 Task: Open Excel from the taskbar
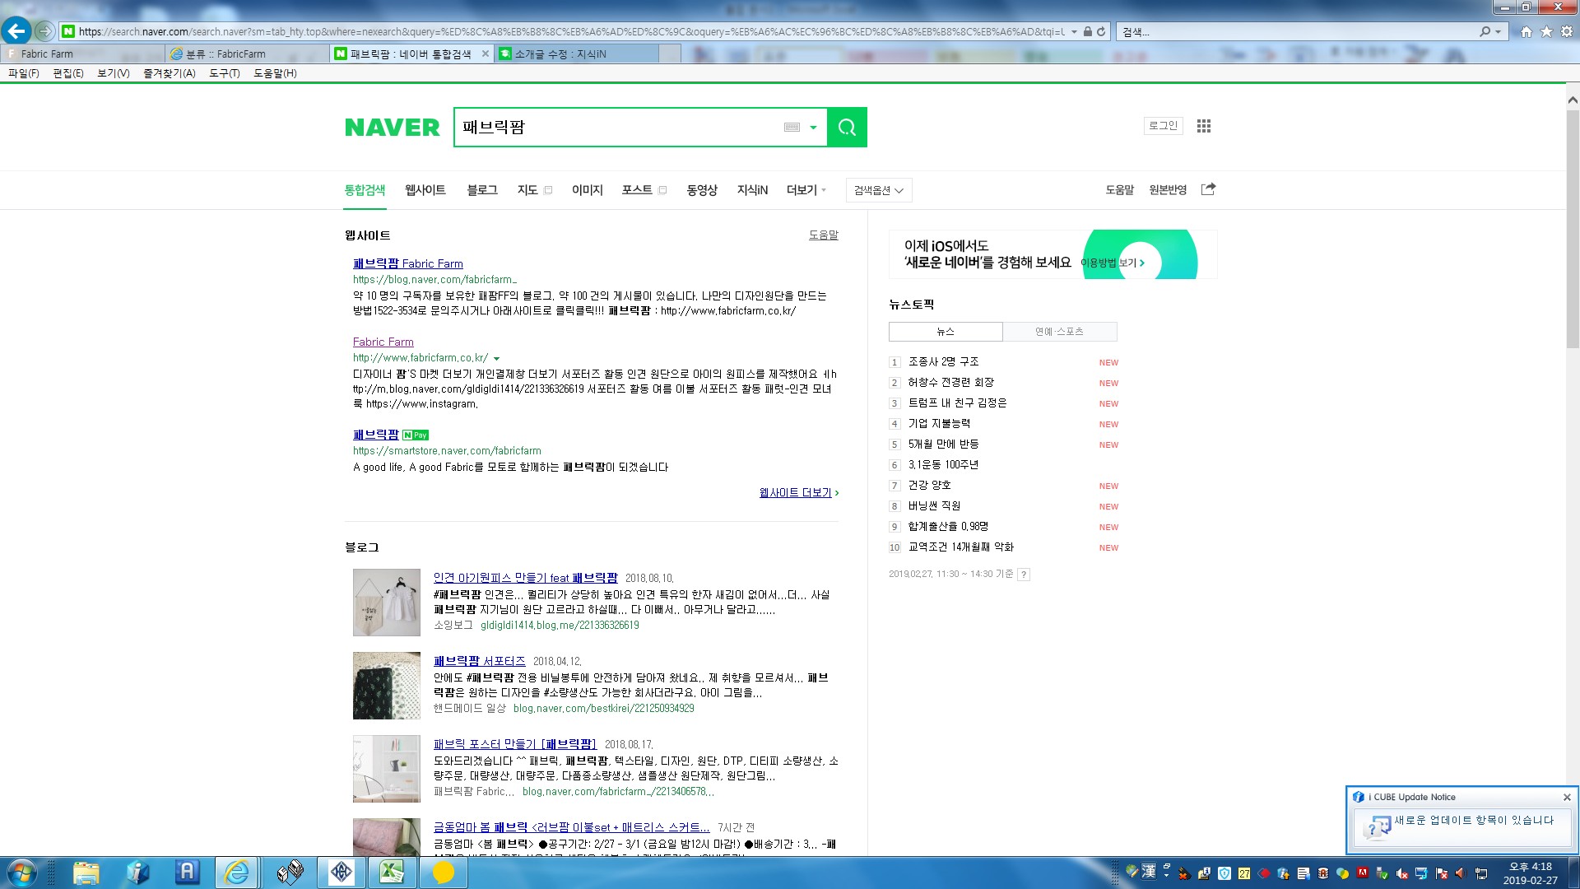(x=392, y=873)
